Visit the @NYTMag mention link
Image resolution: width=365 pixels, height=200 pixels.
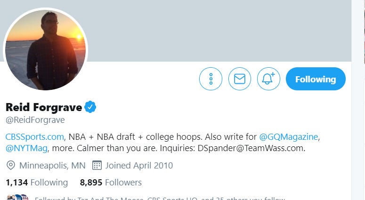point(26,148)
